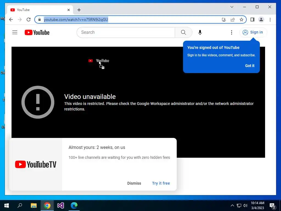The width and height of the screenshot is (281, 211).
Task: View site info via the padlock icon
Action: point(40,20)
